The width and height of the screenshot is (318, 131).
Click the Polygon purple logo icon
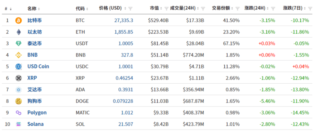[19, 113]
